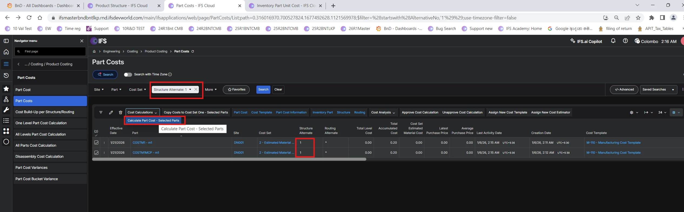Open the notifications bell

pos(613,41)
